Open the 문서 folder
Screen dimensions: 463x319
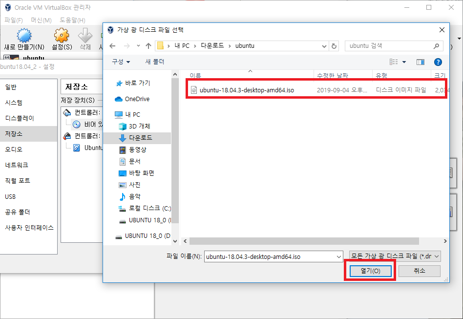point(129,161)
